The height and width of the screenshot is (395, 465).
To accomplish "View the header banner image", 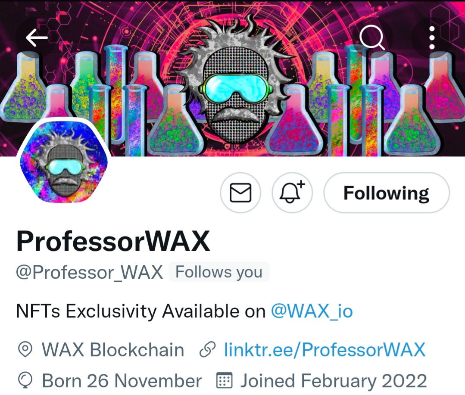I will pyautogui.click(x=233, y=78).
